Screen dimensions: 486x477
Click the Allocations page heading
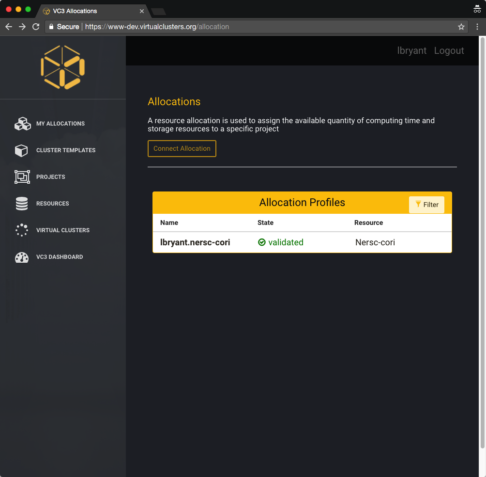click(x=174, y=101)
